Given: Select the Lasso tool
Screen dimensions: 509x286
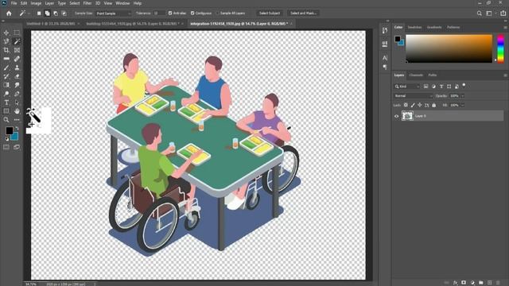Looking at the screenshot, I should coord(6,41).
